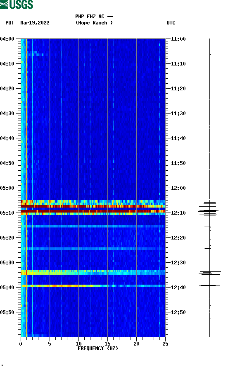Select the station title 'PHP EHZ NC --'
228x370 pixels.
[x=94, y=17]
